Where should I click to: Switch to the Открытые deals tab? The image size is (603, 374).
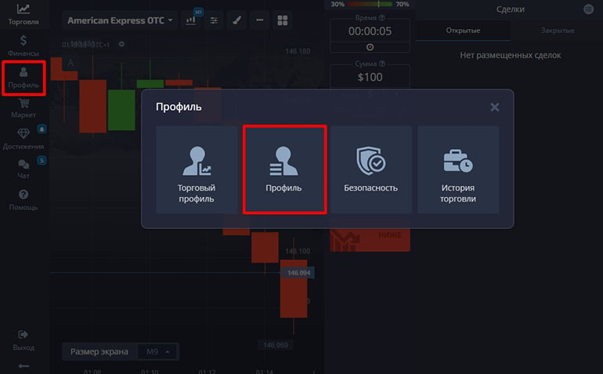463,31
